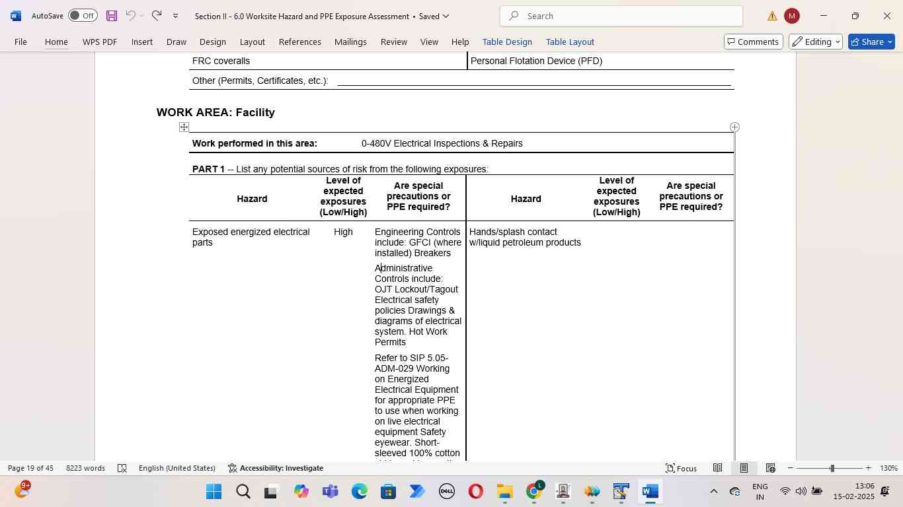The width and height of the screenshot is (903, 507).
Task: Open Google Chrome from taskbar
Action: (534, 492)
